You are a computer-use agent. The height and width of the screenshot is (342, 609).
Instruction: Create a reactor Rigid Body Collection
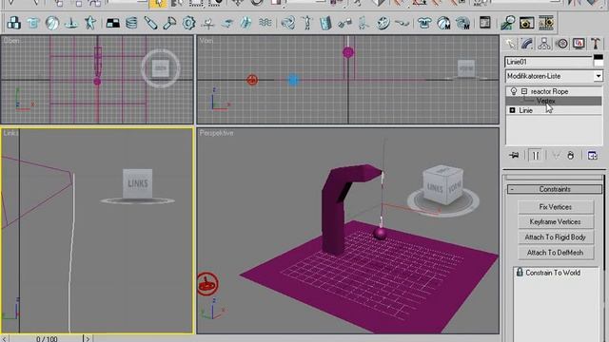14,23
